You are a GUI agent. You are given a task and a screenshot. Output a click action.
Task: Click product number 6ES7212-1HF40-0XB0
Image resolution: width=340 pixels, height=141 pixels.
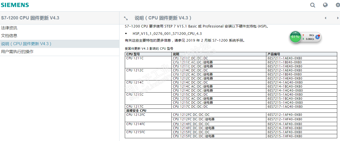(285, 119)
